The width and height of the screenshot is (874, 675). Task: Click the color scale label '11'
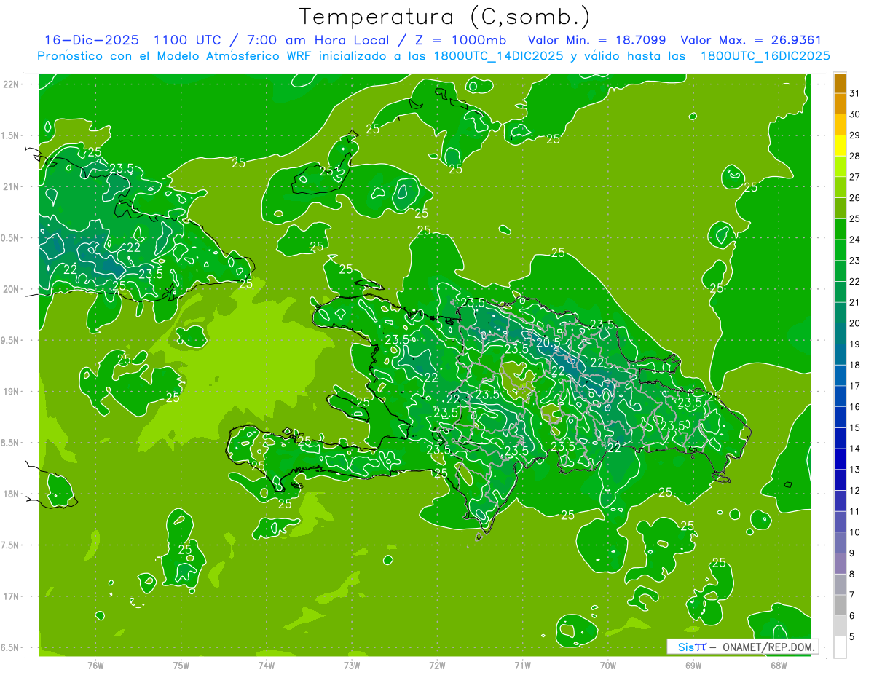click(x=855, y=511)
